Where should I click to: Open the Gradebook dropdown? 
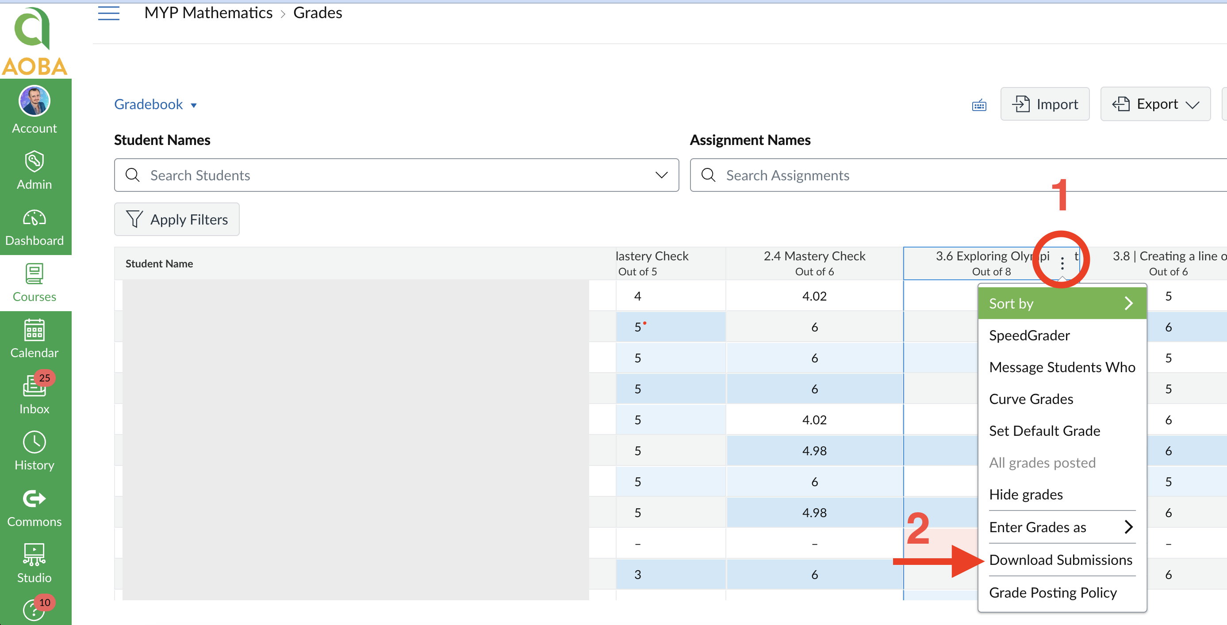(156, 104)
